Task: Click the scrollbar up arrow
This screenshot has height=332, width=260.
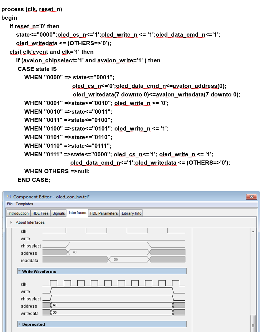Action: coord(253,231)
